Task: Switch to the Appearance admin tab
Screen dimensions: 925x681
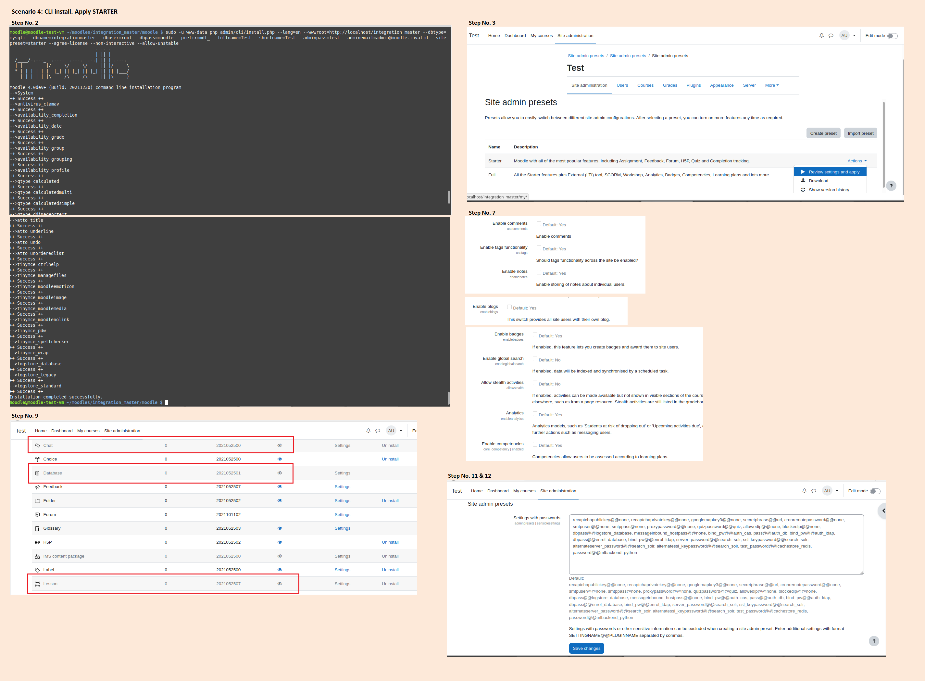Action: tap(721, 85)
